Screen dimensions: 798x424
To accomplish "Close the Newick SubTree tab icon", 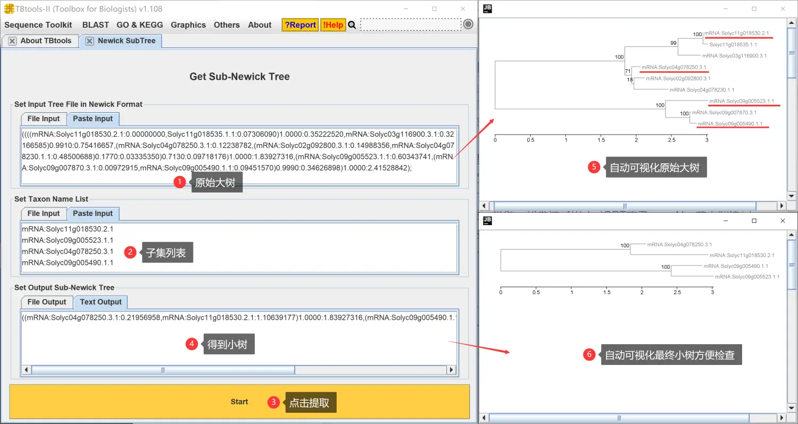I will [x=89, y=41].
